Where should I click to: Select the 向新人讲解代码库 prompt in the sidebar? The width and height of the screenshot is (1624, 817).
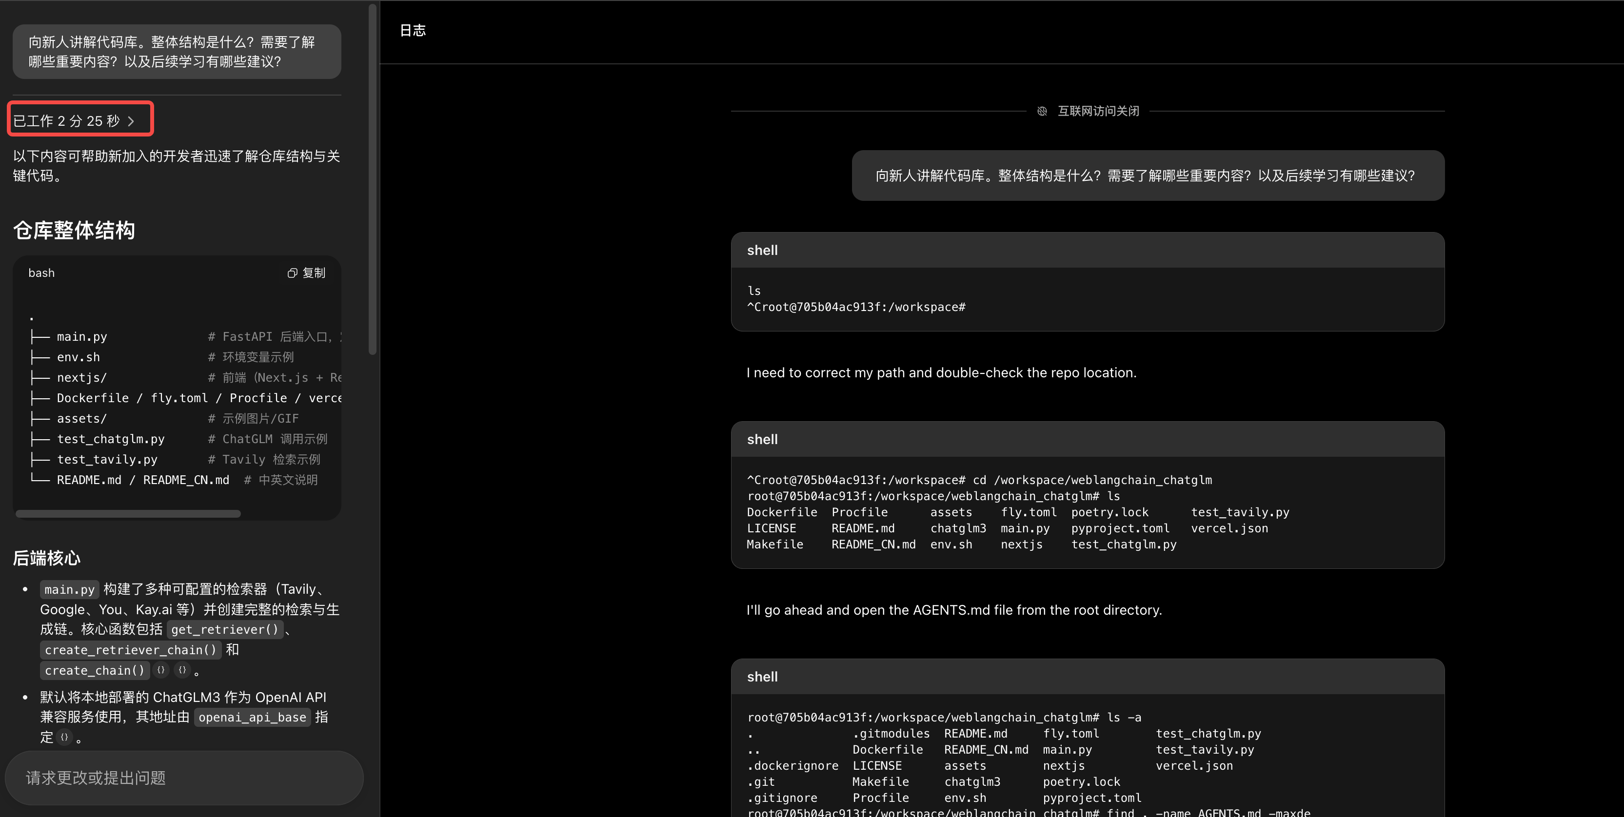[x=176, y=52]
